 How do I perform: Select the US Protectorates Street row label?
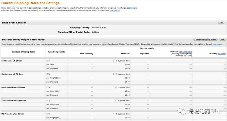[13, 114]
